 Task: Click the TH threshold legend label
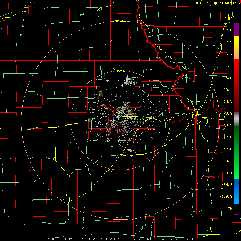230,209
